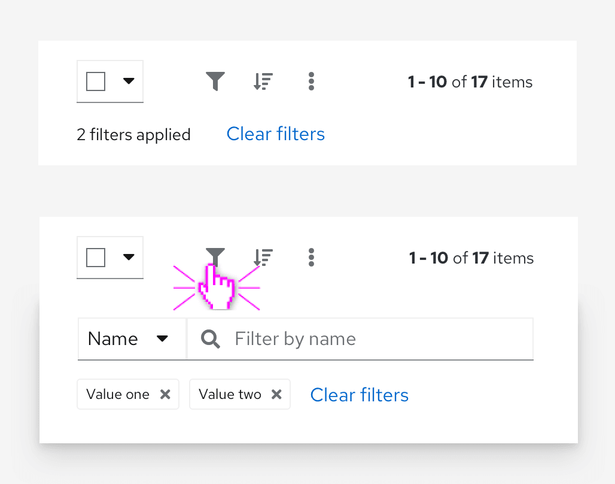
Task: Click "Clear filters" link below "2 filters applied"
Action: point(275,134)
